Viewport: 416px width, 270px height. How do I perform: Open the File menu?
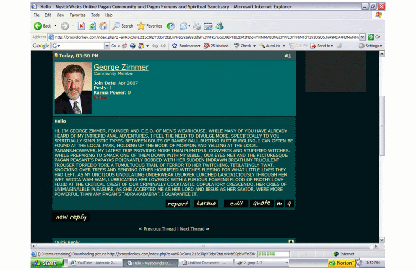[x=36, y=15]
